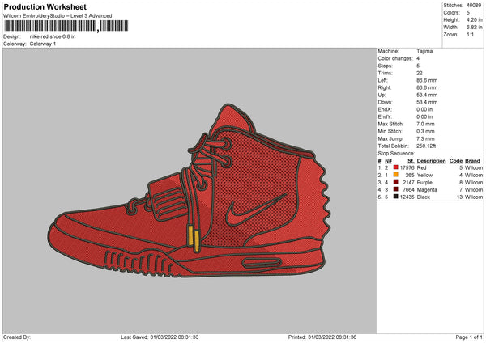486x343 pixels.
Task: Click the 'Black' description text
Action: pyautogui.click(x=424, y=197)
